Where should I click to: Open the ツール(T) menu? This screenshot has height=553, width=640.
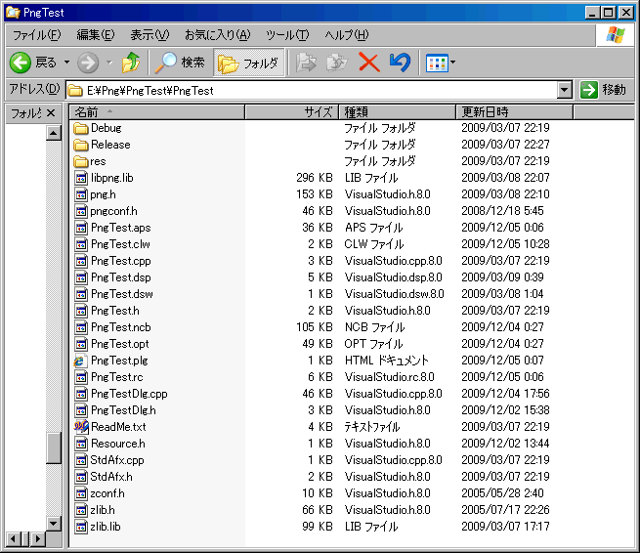click(x=287, y=35)
